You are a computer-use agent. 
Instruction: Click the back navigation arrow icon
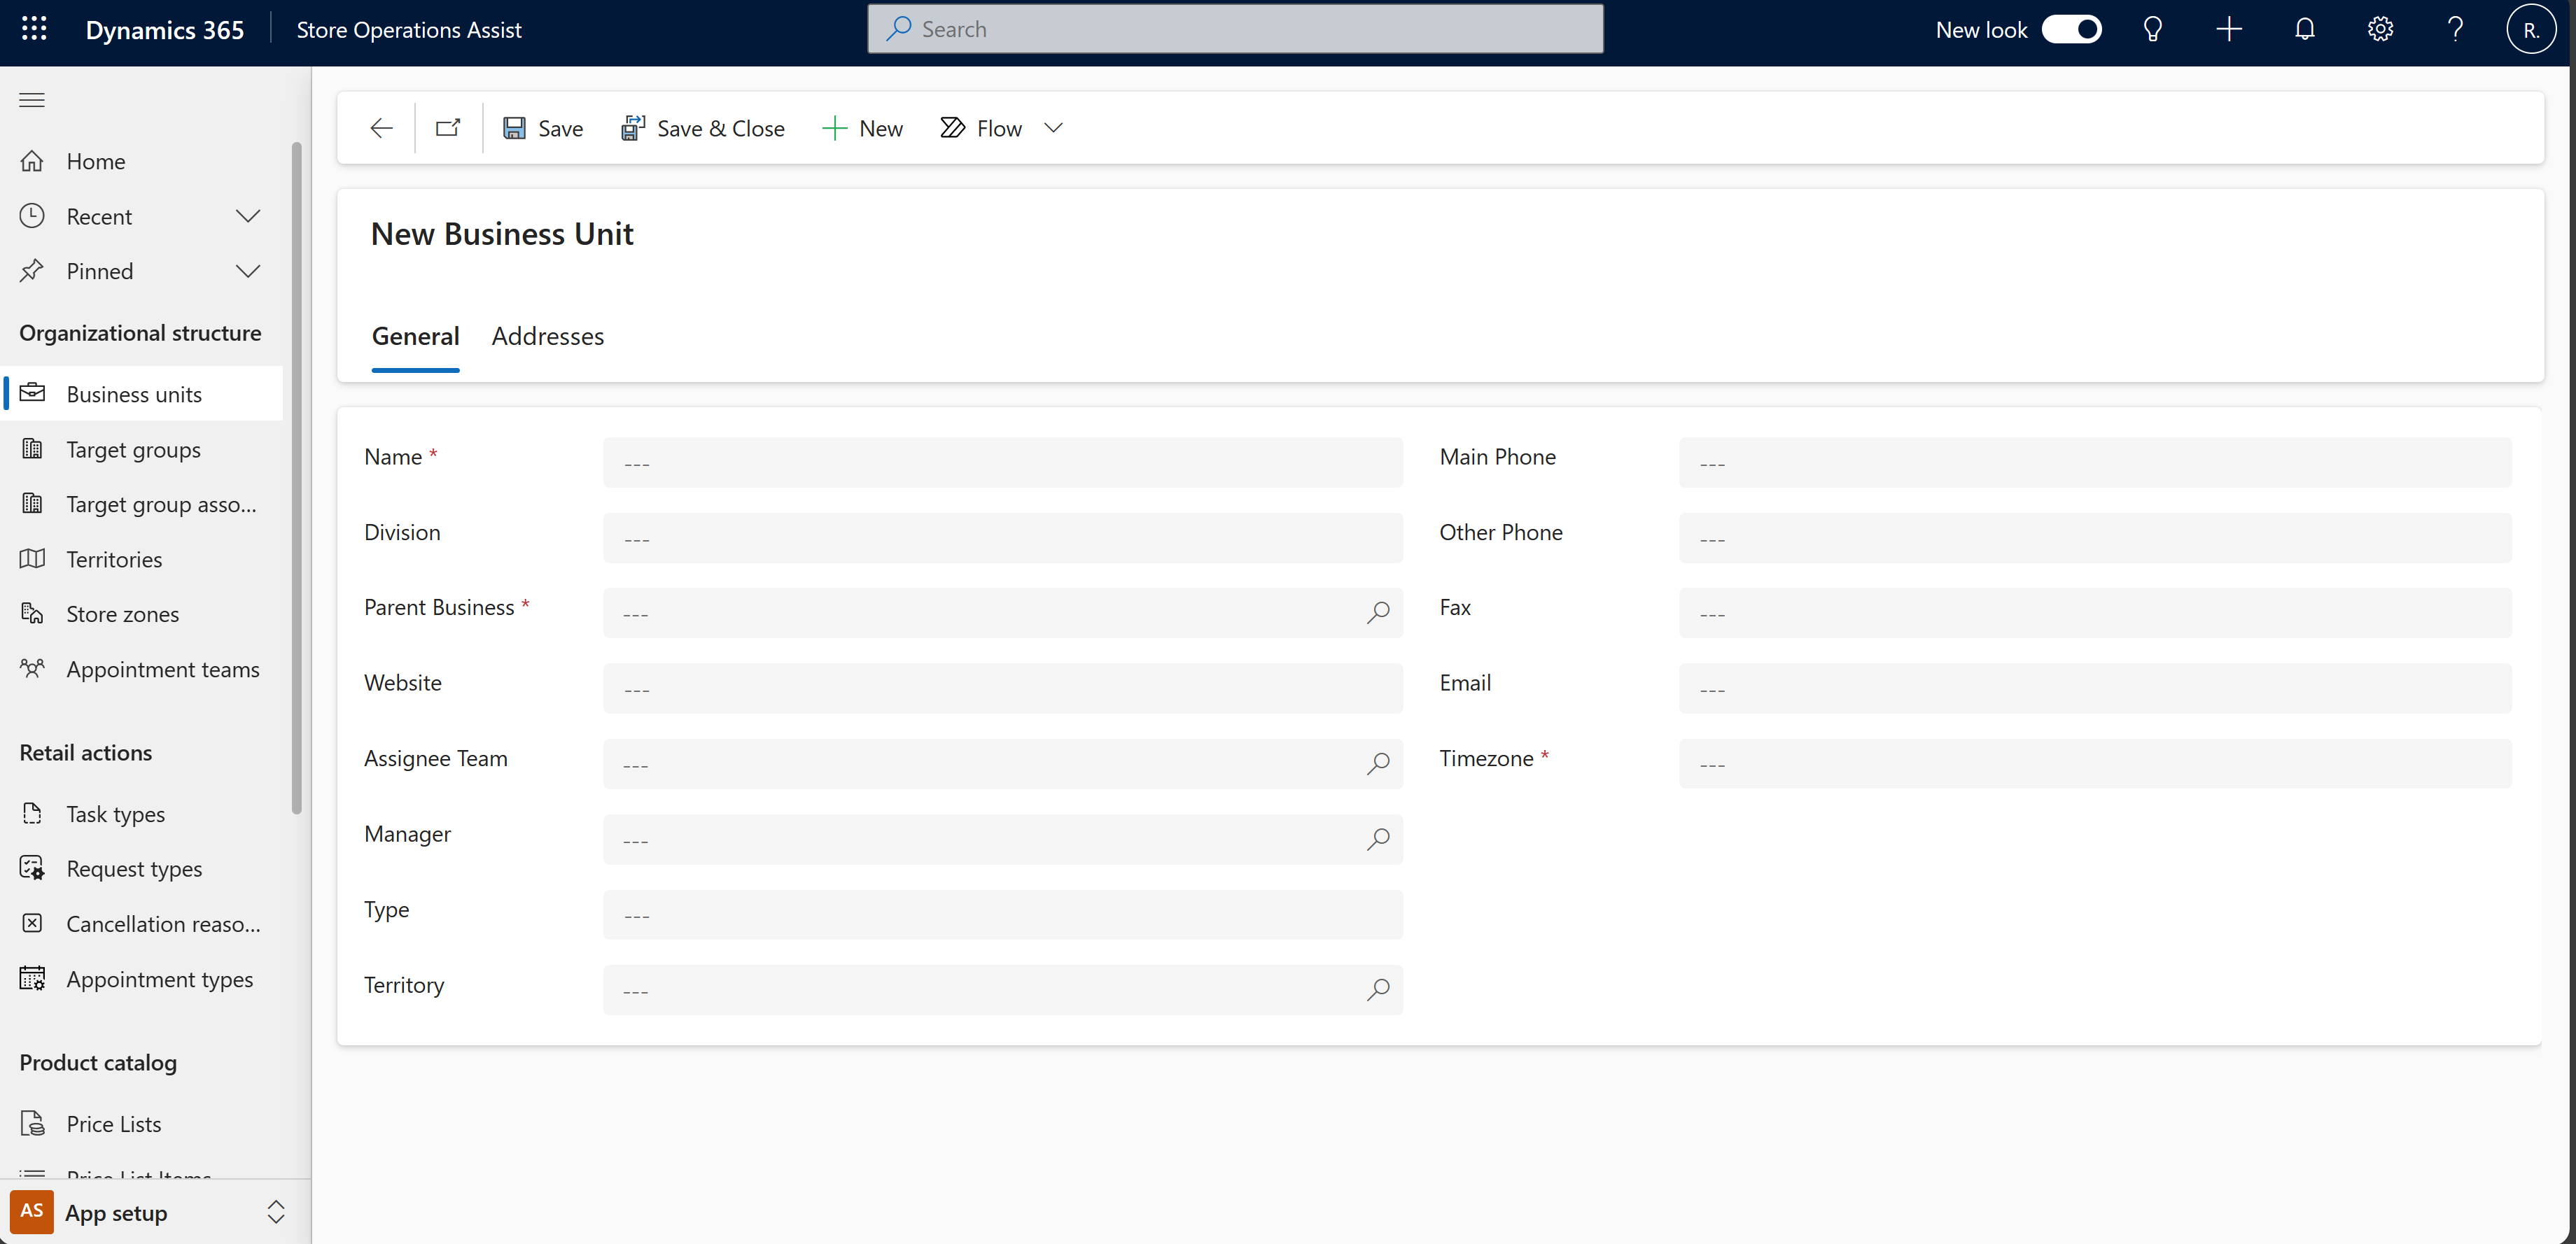tap(379, 127)
